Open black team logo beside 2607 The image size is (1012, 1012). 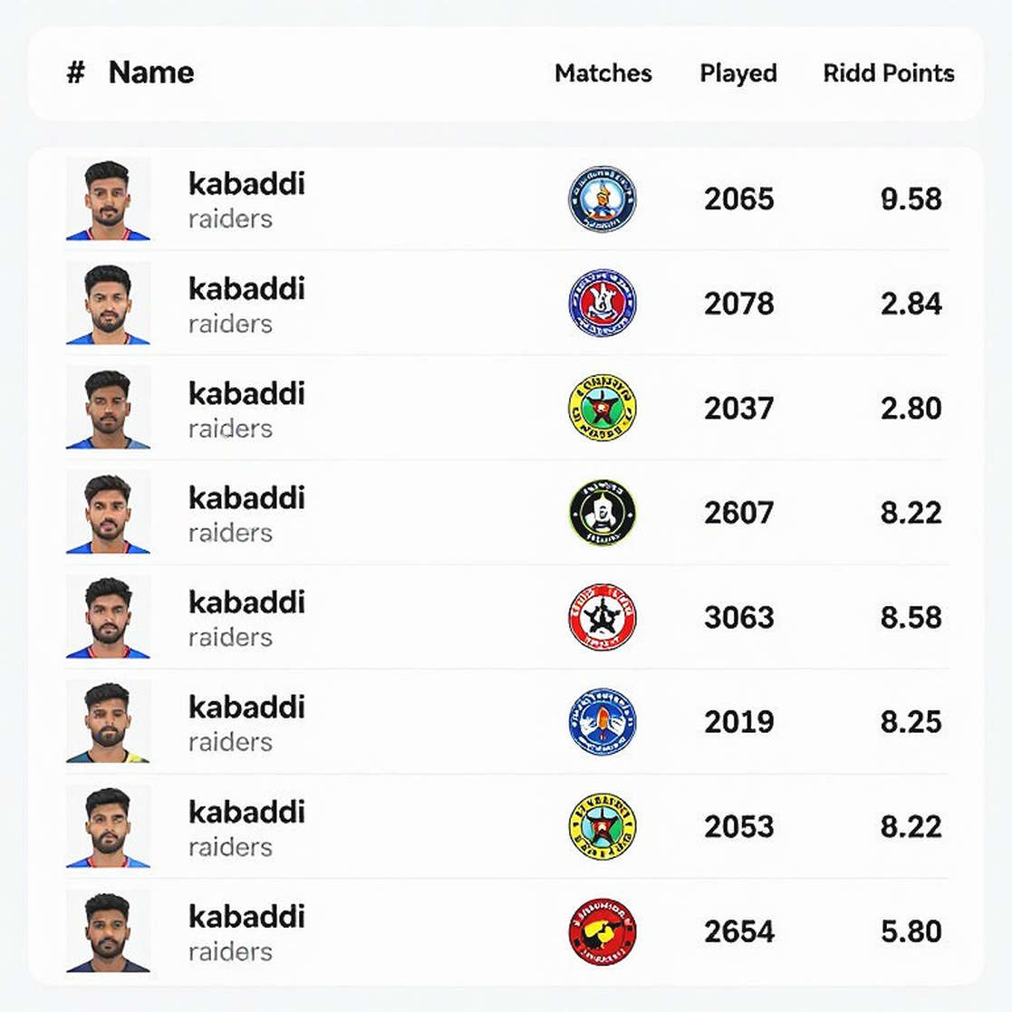click(602, 513)
